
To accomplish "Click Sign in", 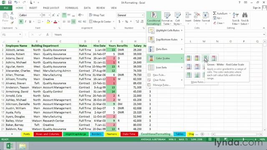I will [257, 8].
